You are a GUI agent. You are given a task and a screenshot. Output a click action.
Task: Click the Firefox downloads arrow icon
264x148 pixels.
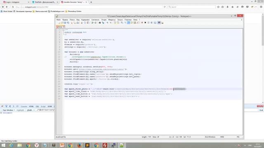[228, 7]
